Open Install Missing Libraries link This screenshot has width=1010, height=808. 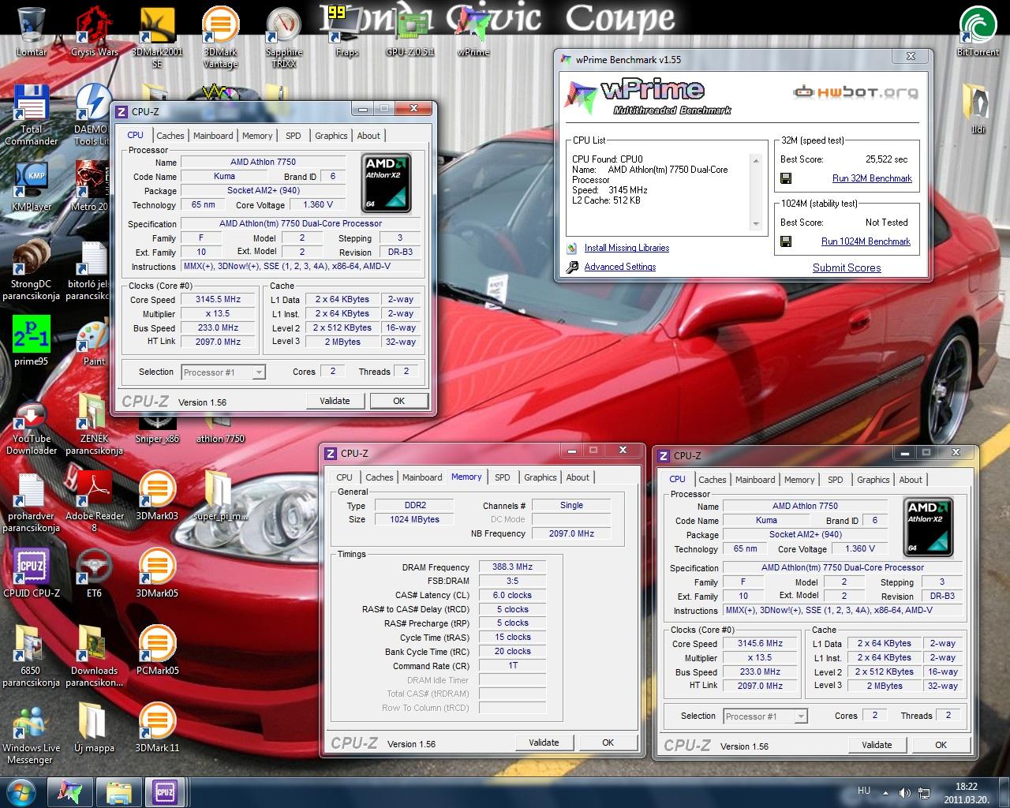[627, 248]
